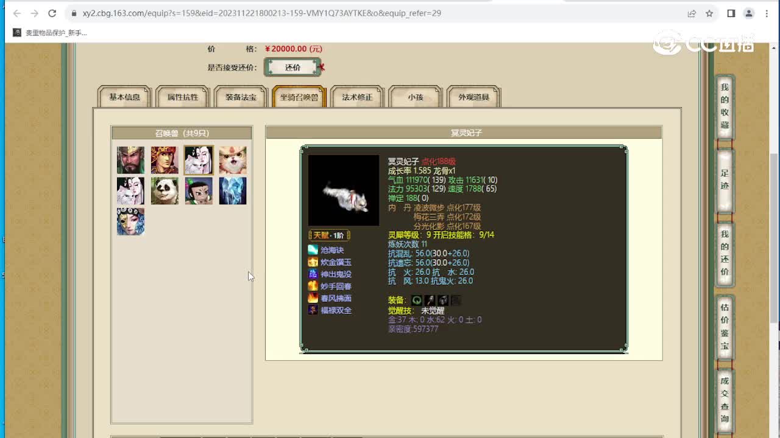Open the browser profile avatar
Image resolution: width=780 pixels, height=438 pixels.
749,13
